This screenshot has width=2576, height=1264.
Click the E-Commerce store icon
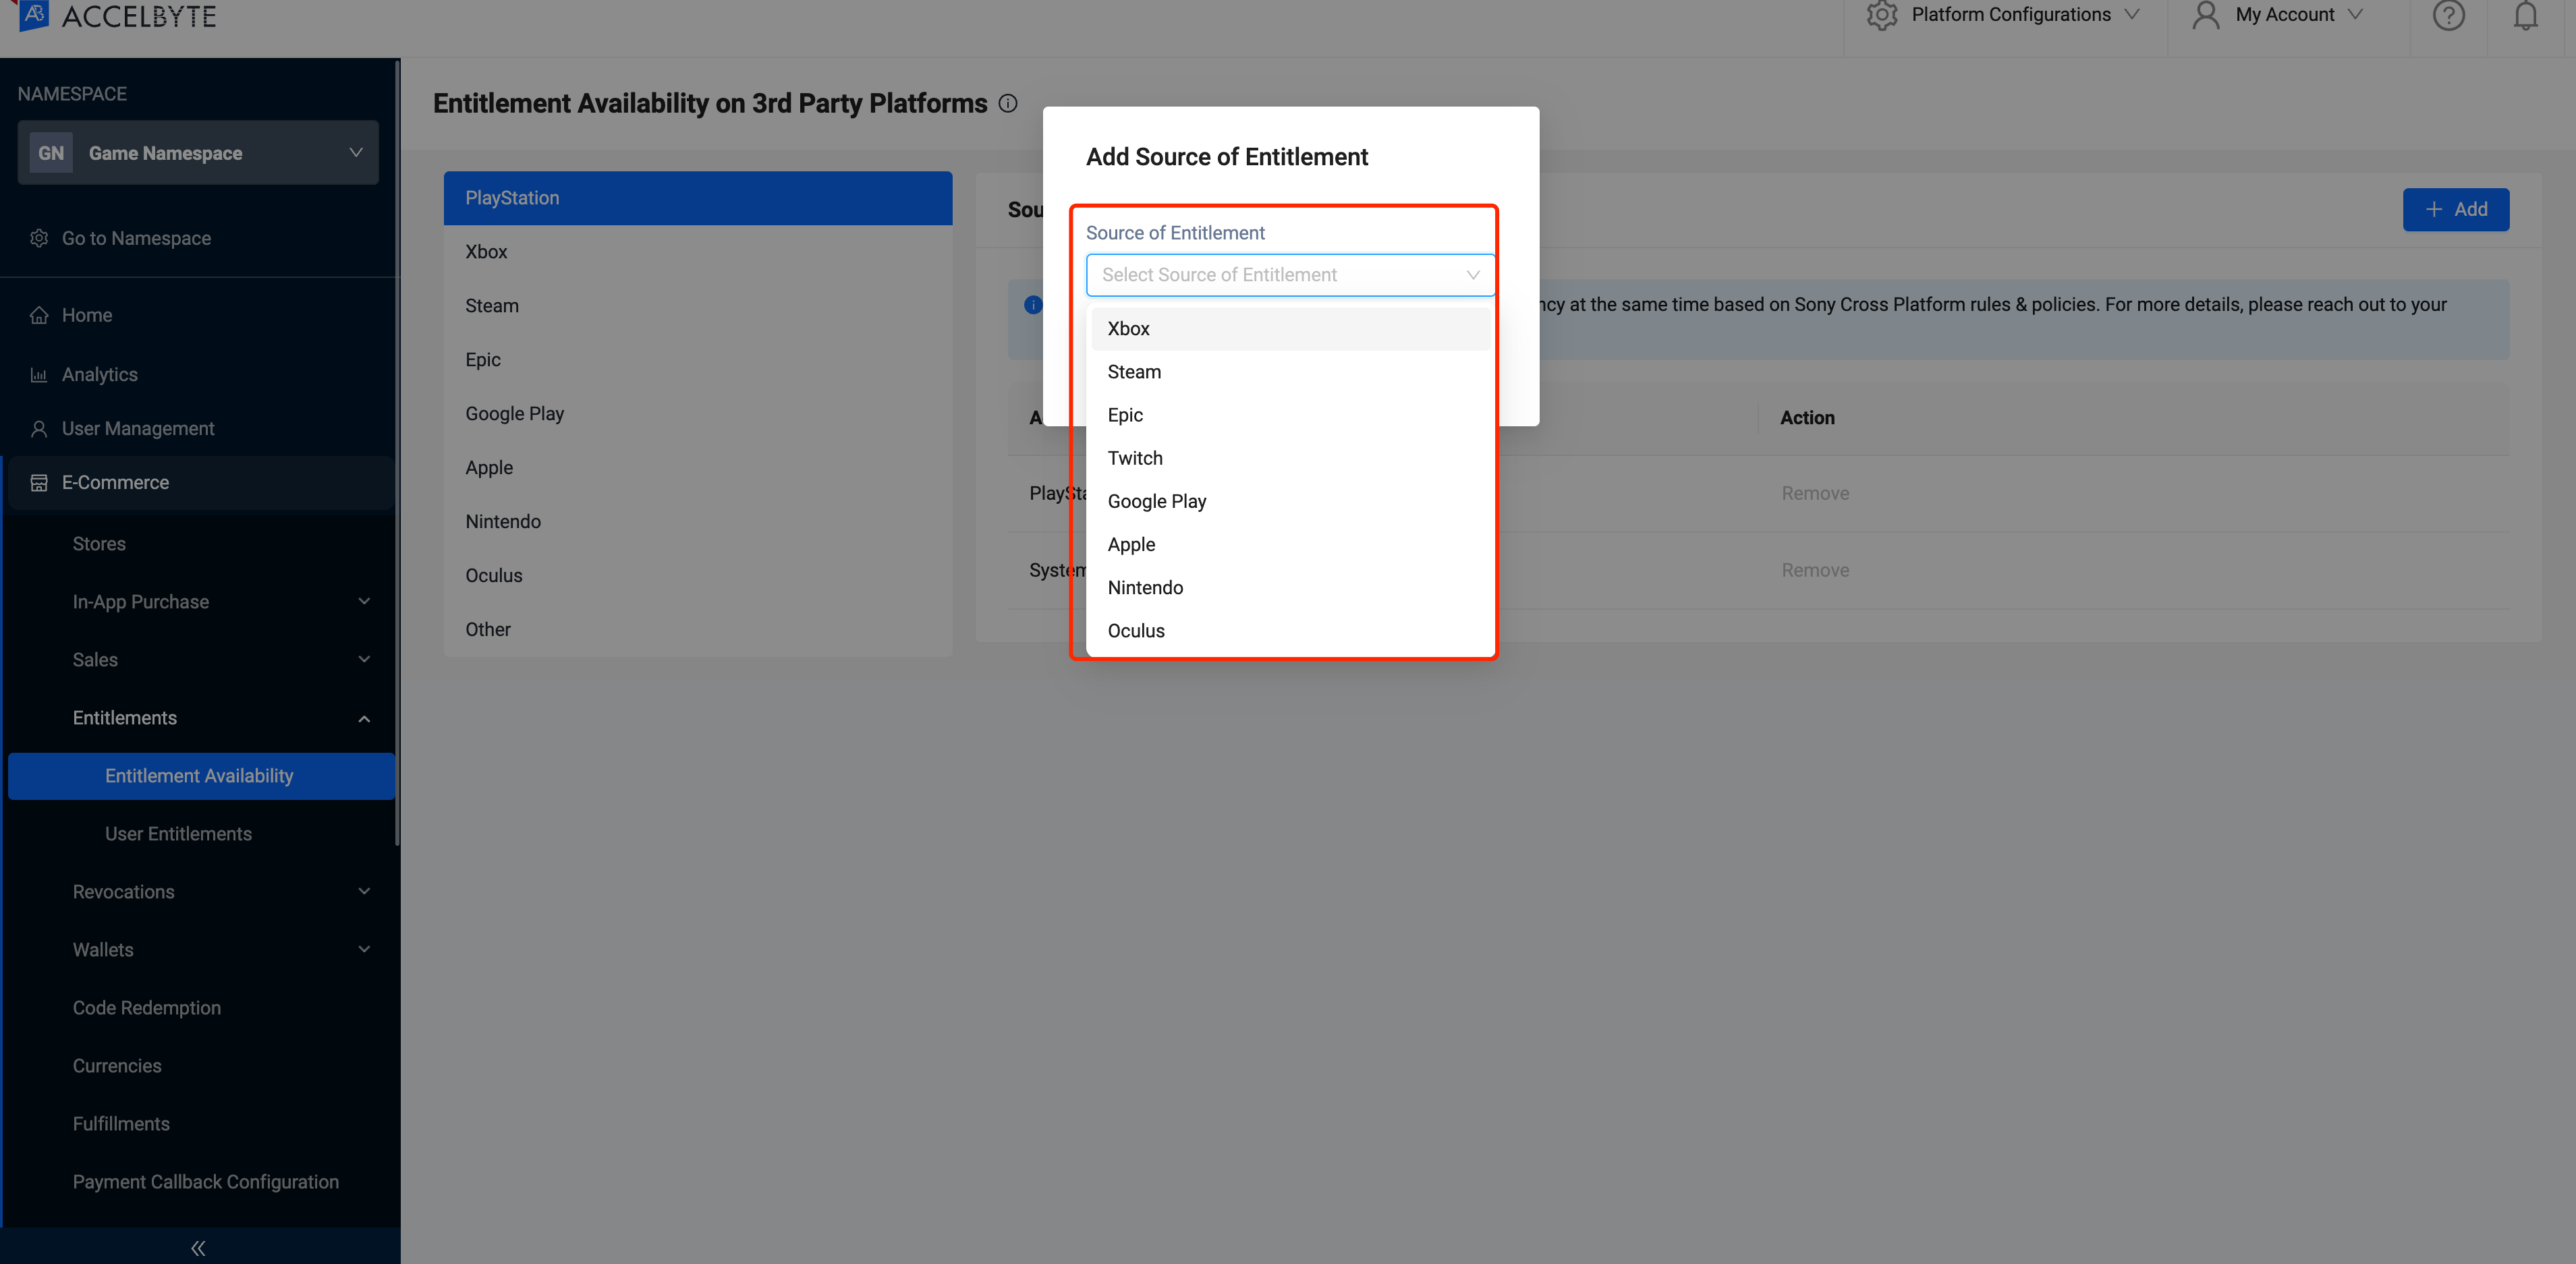click(x=39, y=483)
